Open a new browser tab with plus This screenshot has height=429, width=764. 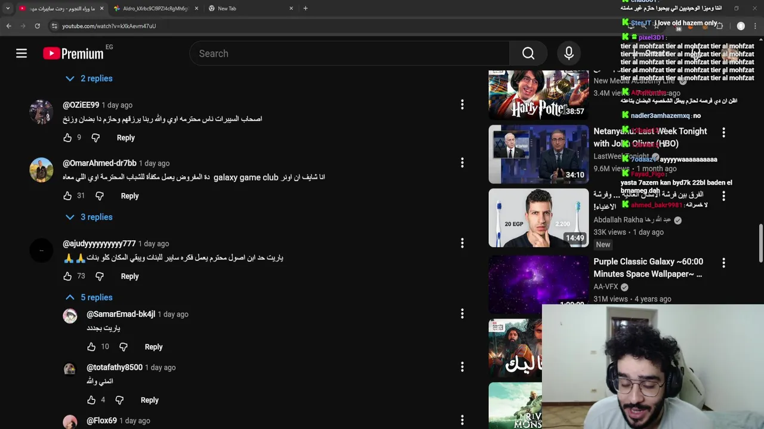[306, 8]
